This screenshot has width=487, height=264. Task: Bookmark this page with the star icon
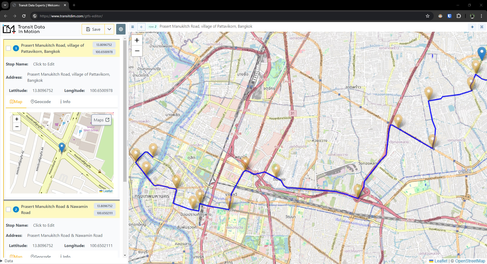pyautogui.click(x=428, y=16)
